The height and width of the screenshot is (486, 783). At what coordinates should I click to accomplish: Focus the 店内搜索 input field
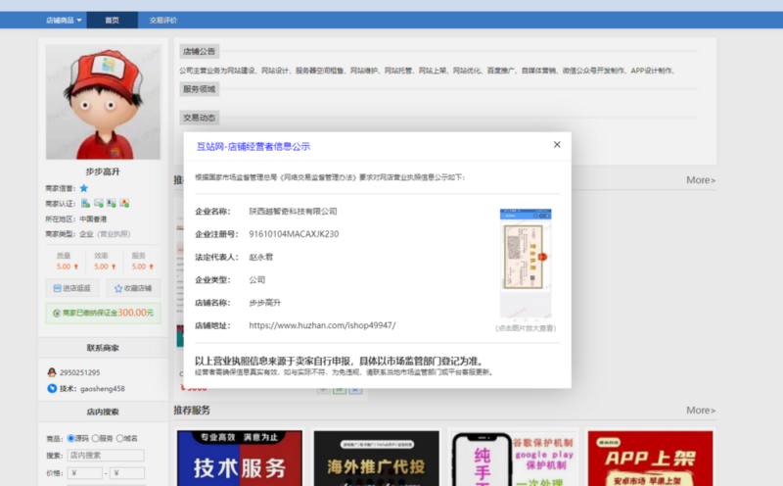pyautogui.click(x=106, y=455)
